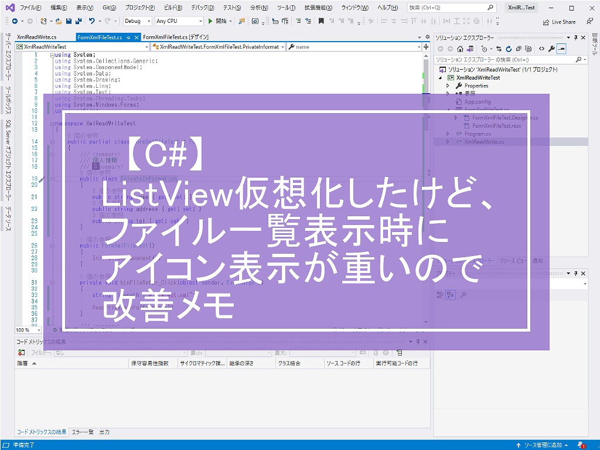Click the Home icon in Solution Explorer
The width and height of the screenshot is (600, 450).
[x=461, y=49]
